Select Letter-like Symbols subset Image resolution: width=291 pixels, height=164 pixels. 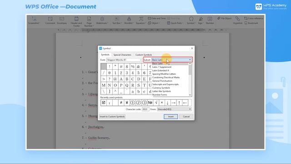[x=161, y=91]
